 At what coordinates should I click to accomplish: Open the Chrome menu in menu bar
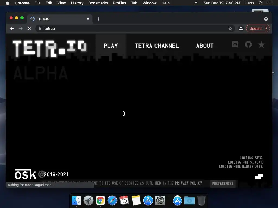pos(22,3)
